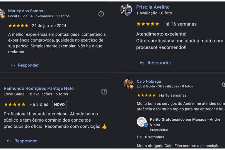Viewport: 225px width, 150px height.
Task: Click Responder under Márley dos Santos review
Action: tap(28, 65)
